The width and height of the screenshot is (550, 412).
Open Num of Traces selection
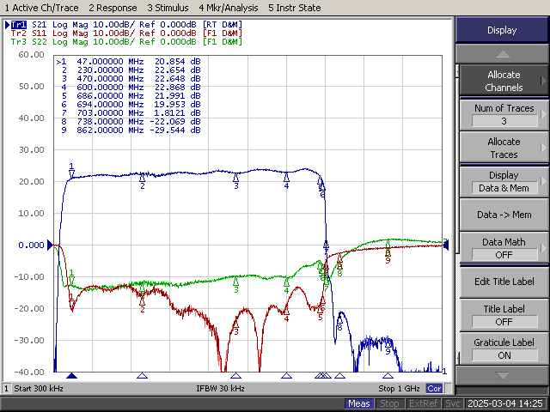pos(504,114)
